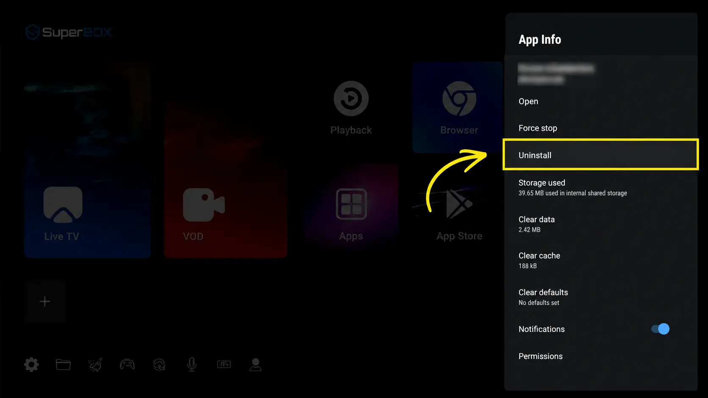This screenshot has height=398, width=708.
Task: Select Force stop option
Action: (601, 128)
